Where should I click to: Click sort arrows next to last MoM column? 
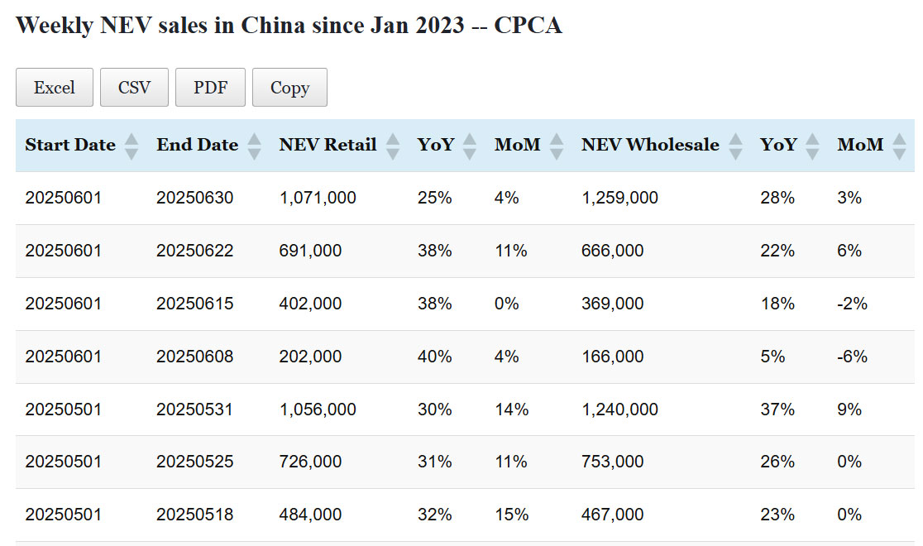click(899, 146)
